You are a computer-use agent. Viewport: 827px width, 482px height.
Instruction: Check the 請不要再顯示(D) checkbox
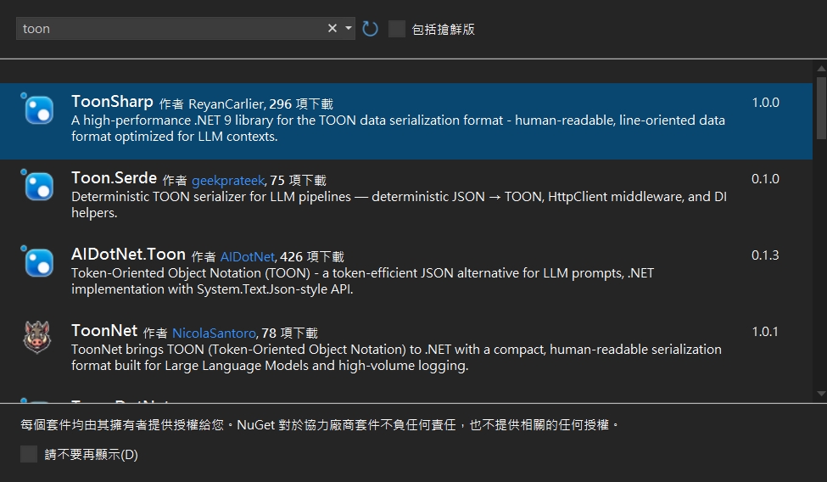coord(29,454)
